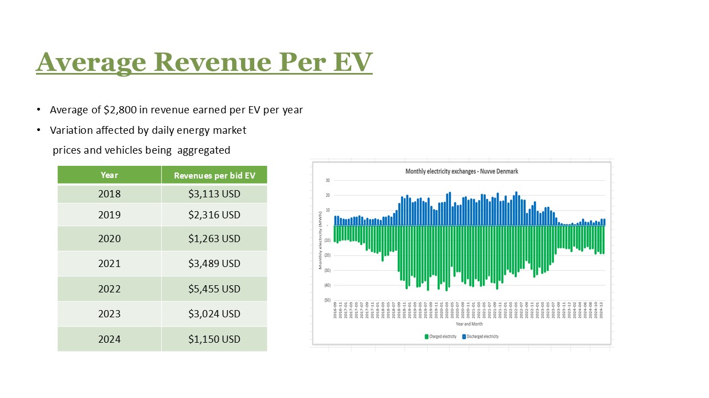Viewport: 709px width, 398px height.
Task: Click the $3,489 USD cell
Action: (x=214, y=264)
